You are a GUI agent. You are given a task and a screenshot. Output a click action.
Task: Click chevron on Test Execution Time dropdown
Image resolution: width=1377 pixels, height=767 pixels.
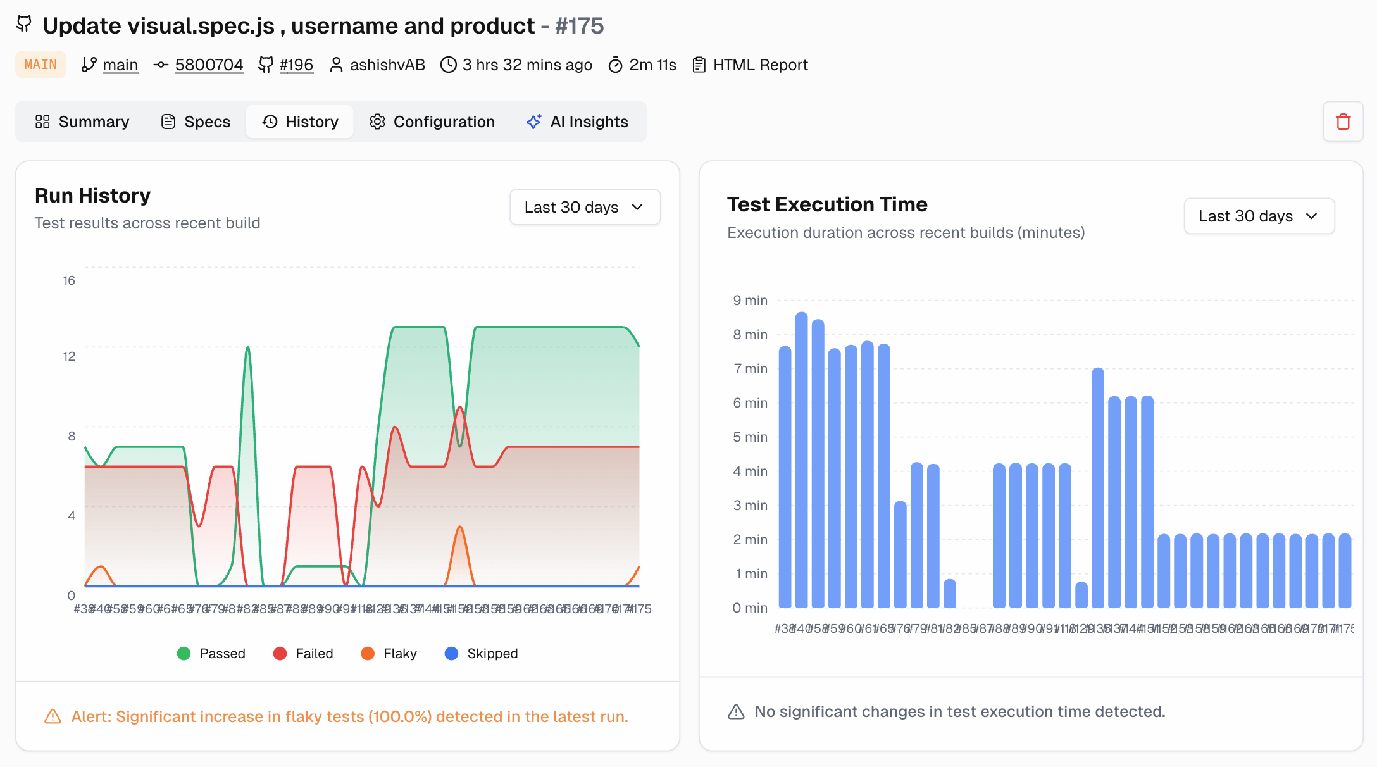1311,216
